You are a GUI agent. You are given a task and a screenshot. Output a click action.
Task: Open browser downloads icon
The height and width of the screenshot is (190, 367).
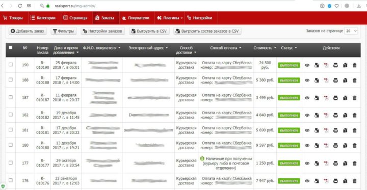pos(358,6)
